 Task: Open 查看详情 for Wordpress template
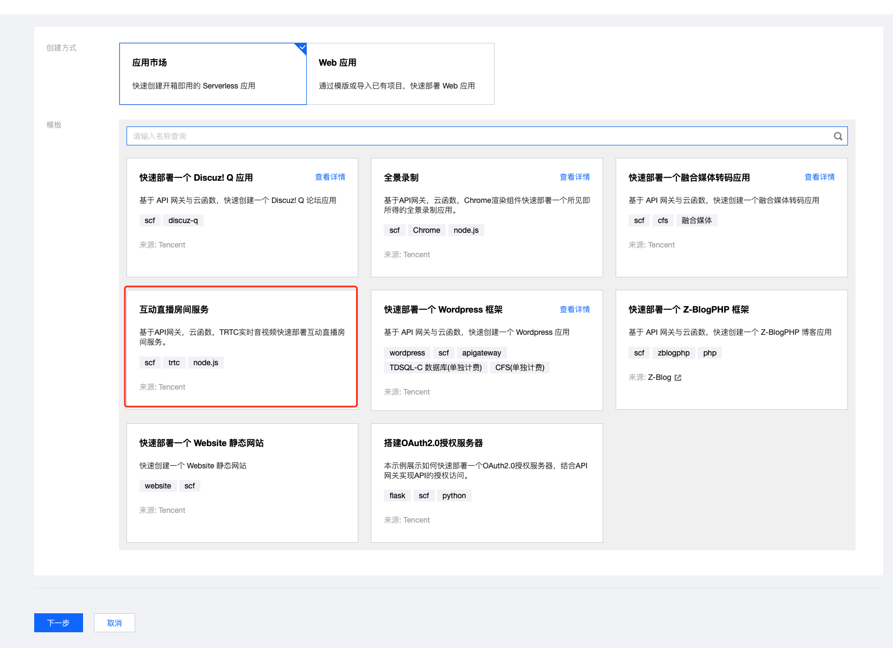[x=574, y=309]
